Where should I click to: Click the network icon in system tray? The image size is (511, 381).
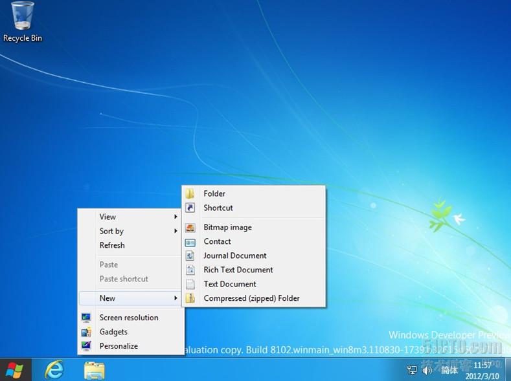(412, 370)
